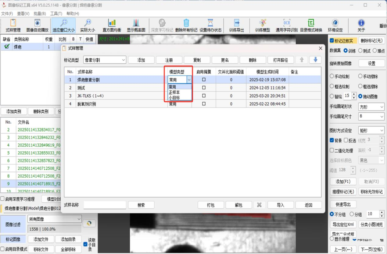
Task: Increase the 智绘 spinner value
Action: pos(354,95)
